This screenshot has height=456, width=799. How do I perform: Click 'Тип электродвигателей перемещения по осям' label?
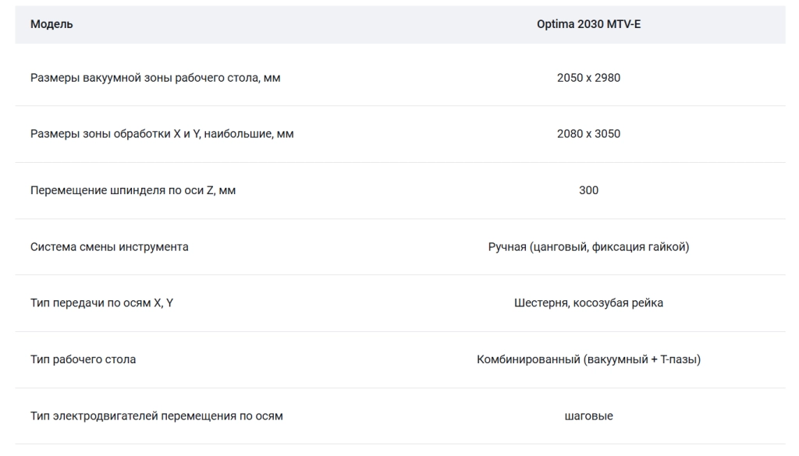[156, 415]
